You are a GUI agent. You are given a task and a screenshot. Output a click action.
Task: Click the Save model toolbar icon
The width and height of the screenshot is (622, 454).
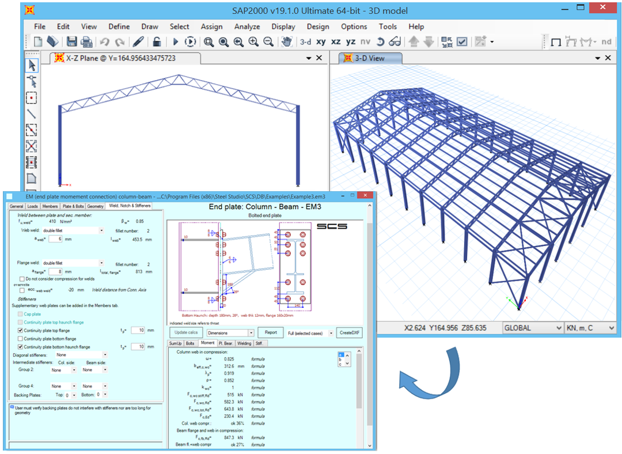71,42
